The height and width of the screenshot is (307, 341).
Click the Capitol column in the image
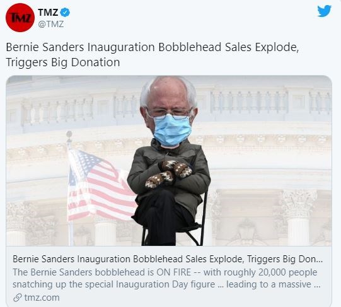click(x=299, y=217)
